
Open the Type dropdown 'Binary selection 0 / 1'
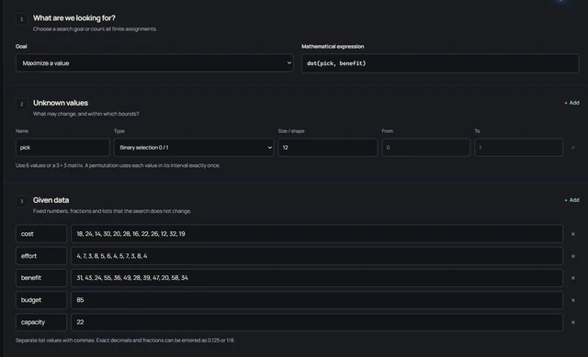[x=194, y=148]
